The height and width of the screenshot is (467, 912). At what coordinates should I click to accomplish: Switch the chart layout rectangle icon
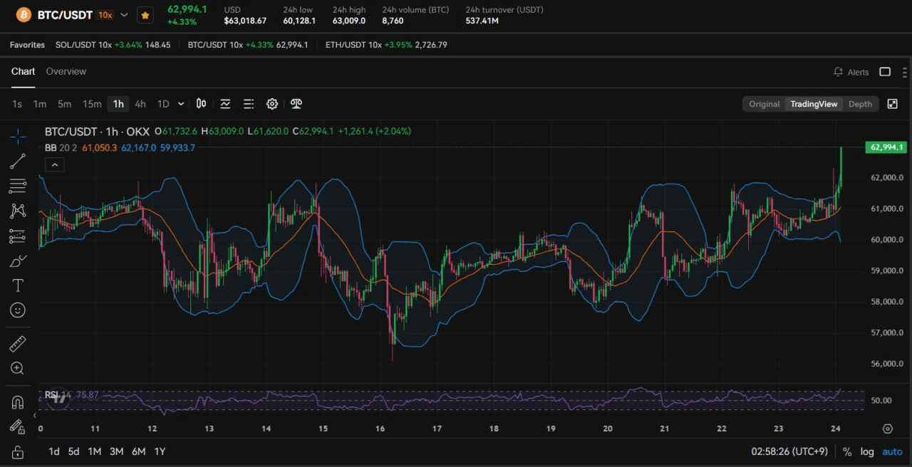pyautogui.click(x=885, y=72)
